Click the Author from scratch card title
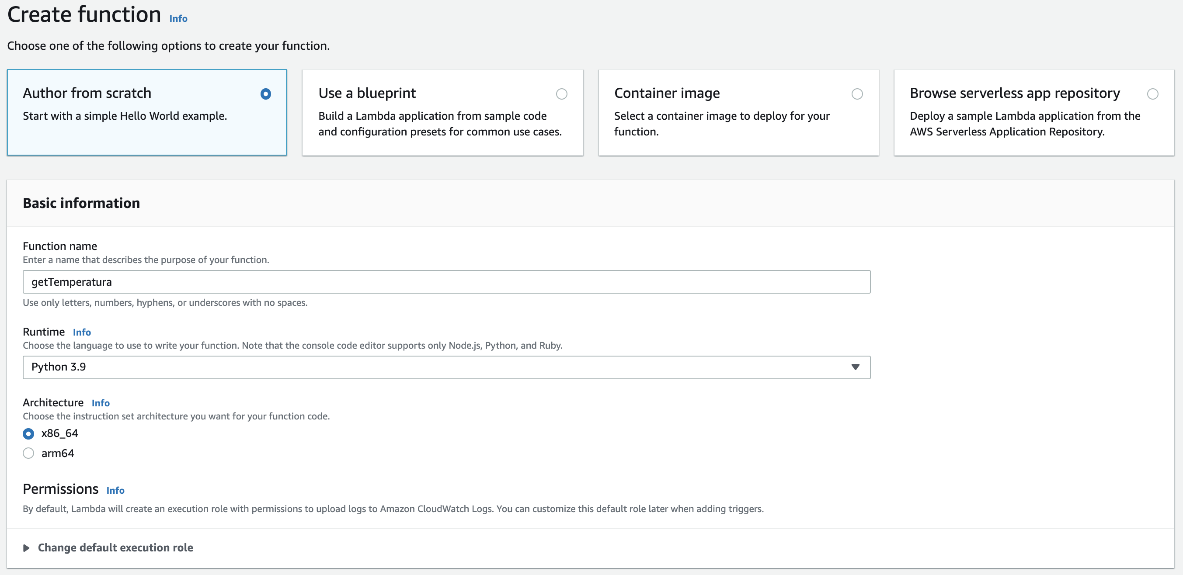This screenshot has width=1183, height=575. point(87,93)
